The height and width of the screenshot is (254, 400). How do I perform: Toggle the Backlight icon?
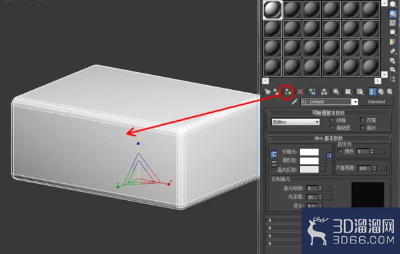[x=393, y=14]
